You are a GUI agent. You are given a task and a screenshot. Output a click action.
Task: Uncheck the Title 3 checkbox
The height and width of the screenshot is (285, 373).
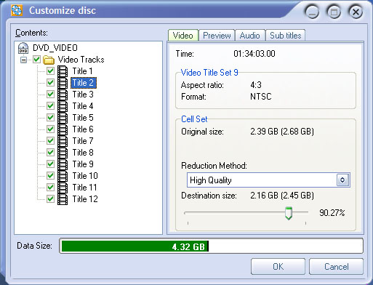point(50,95)
